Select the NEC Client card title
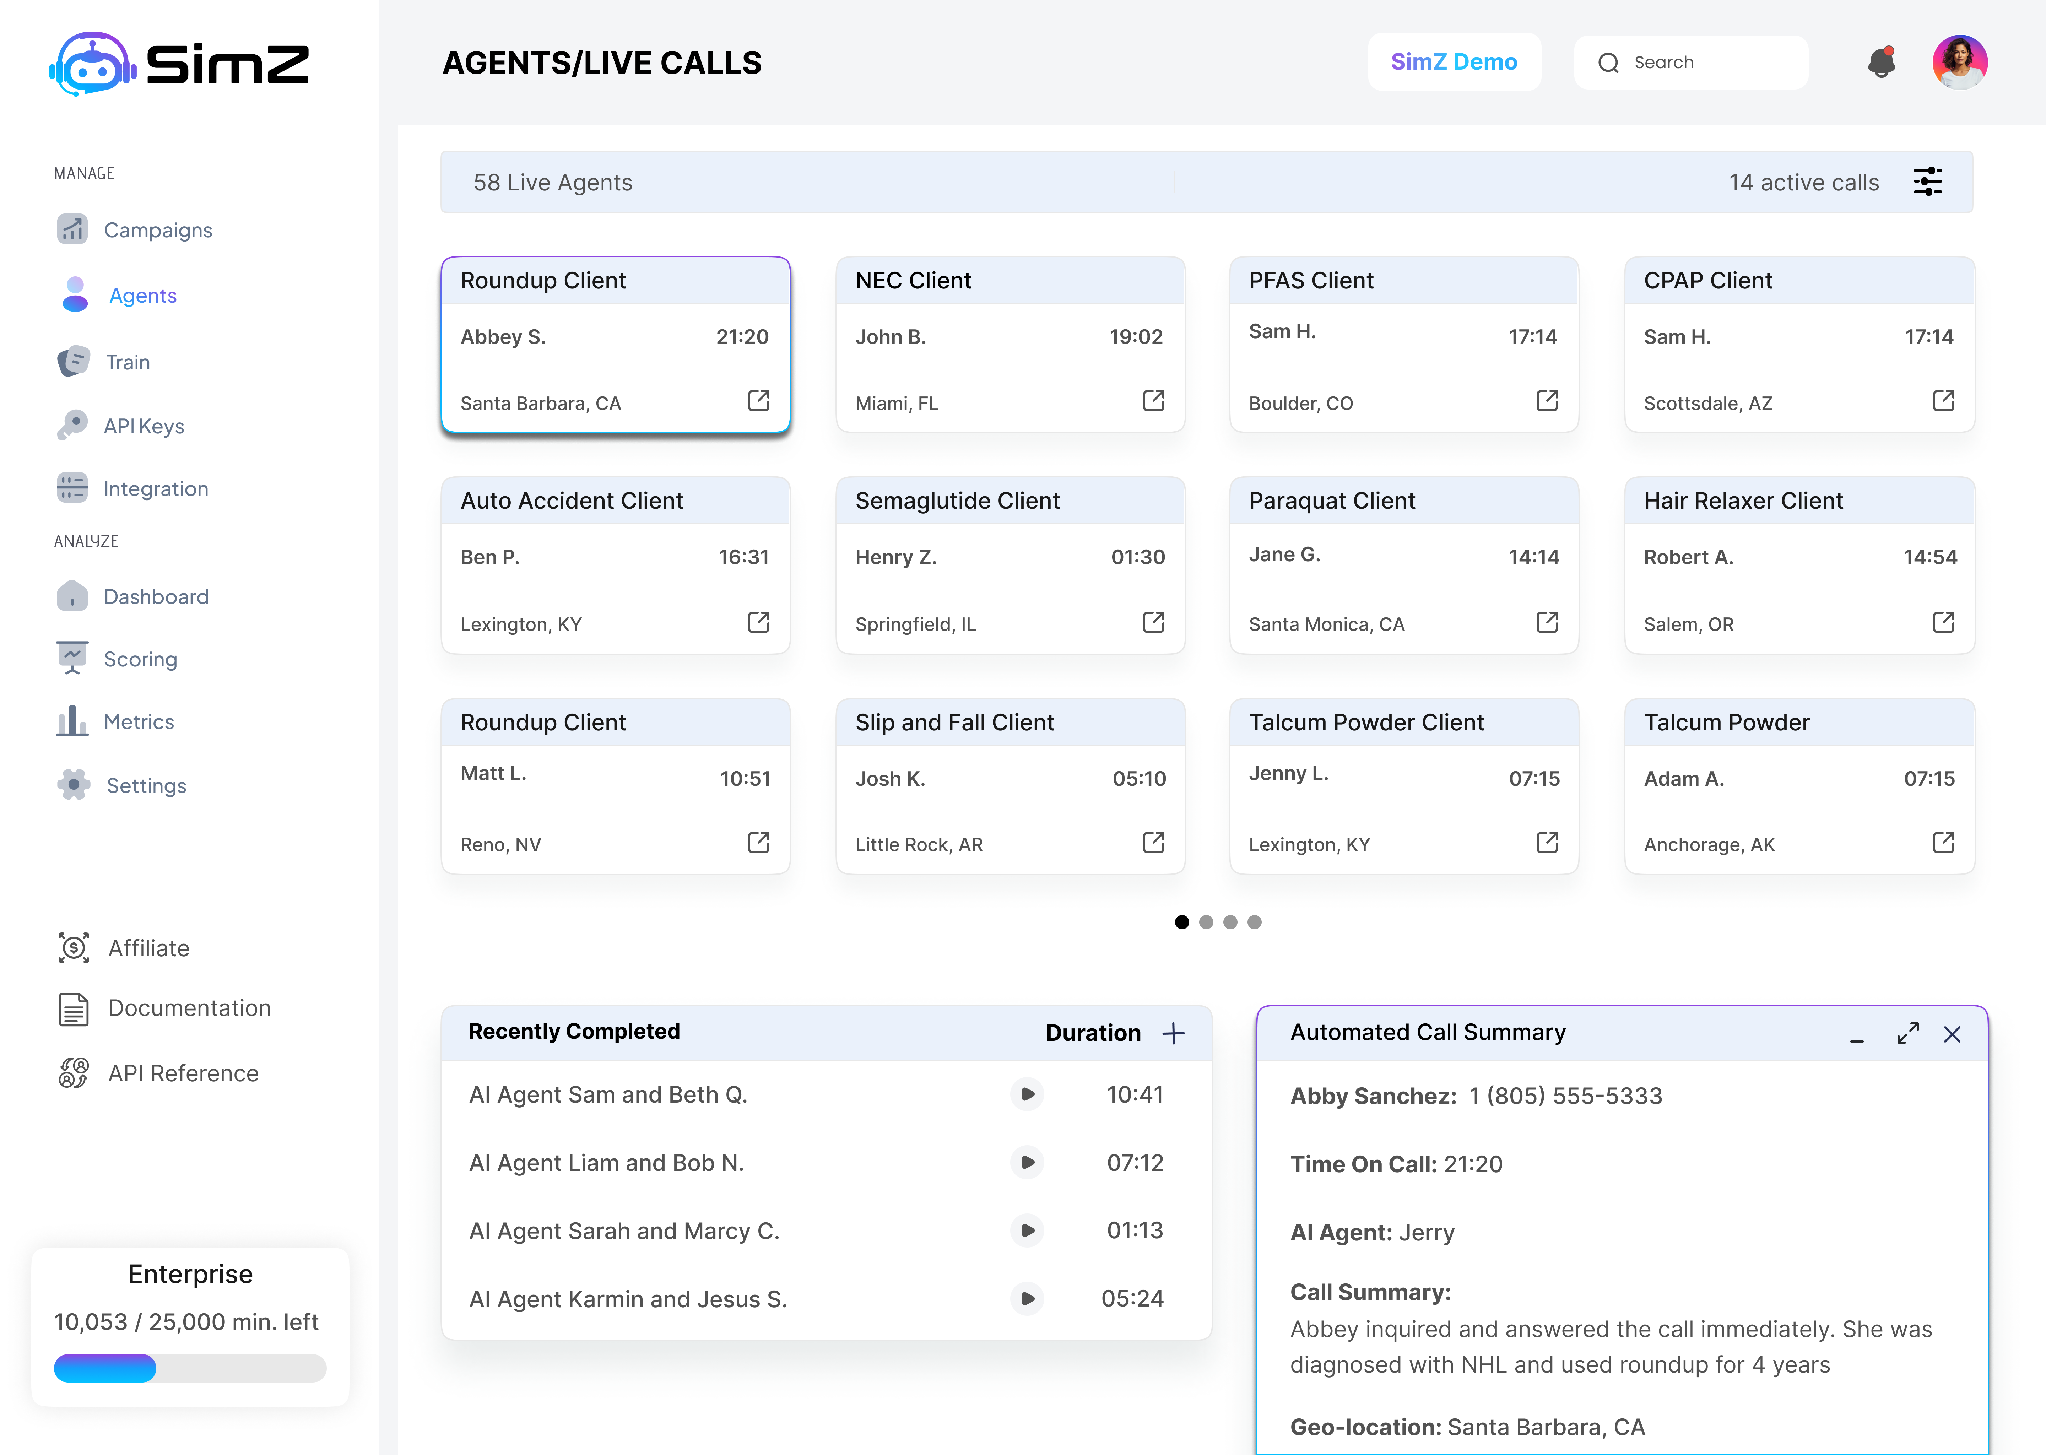This screenshot has width=2046, height=1455. [x=913, y=280]
